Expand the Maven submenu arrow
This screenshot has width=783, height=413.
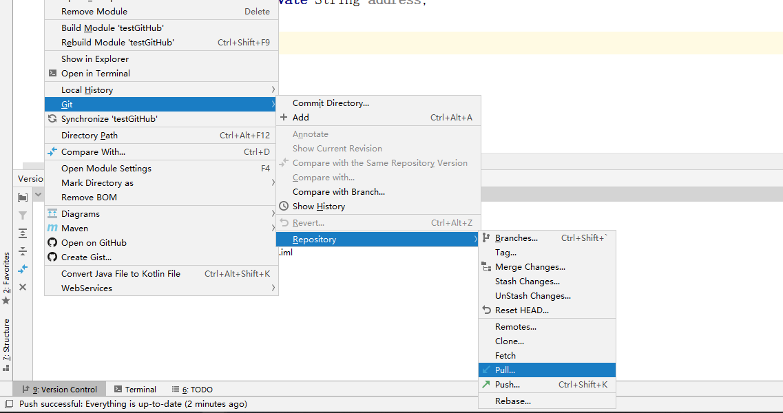click(273, 228)
